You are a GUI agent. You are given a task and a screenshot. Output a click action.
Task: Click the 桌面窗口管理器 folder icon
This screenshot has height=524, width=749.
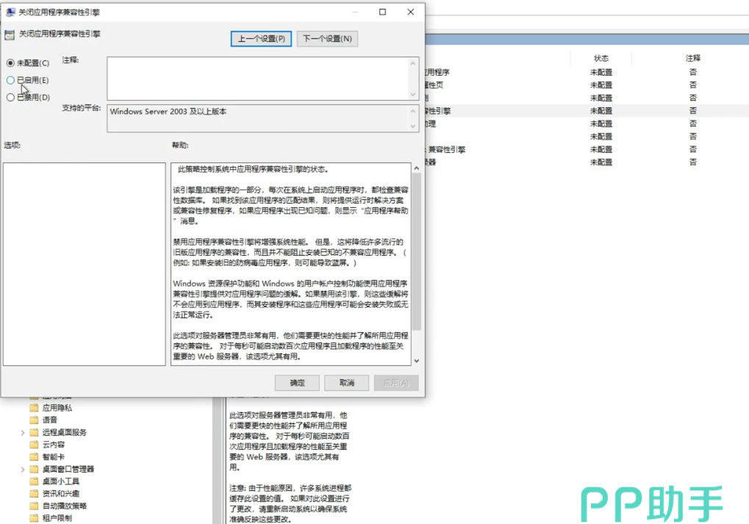(x=33, y=469)
